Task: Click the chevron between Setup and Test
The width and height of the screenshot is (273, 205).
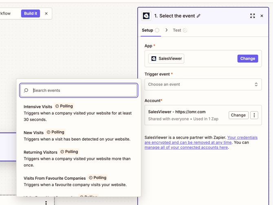Action: point(166,30)
